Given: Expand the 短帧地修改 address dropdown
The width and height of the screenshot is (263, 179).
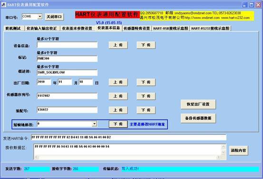Looking at the screenshot, I should pos(95,124).
